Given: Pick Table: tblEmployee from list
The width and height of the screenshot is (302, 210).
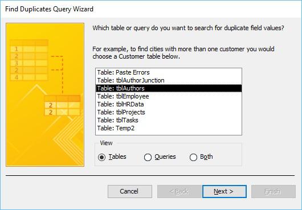Looking at the screenshot, I should [x=169, y=96].
